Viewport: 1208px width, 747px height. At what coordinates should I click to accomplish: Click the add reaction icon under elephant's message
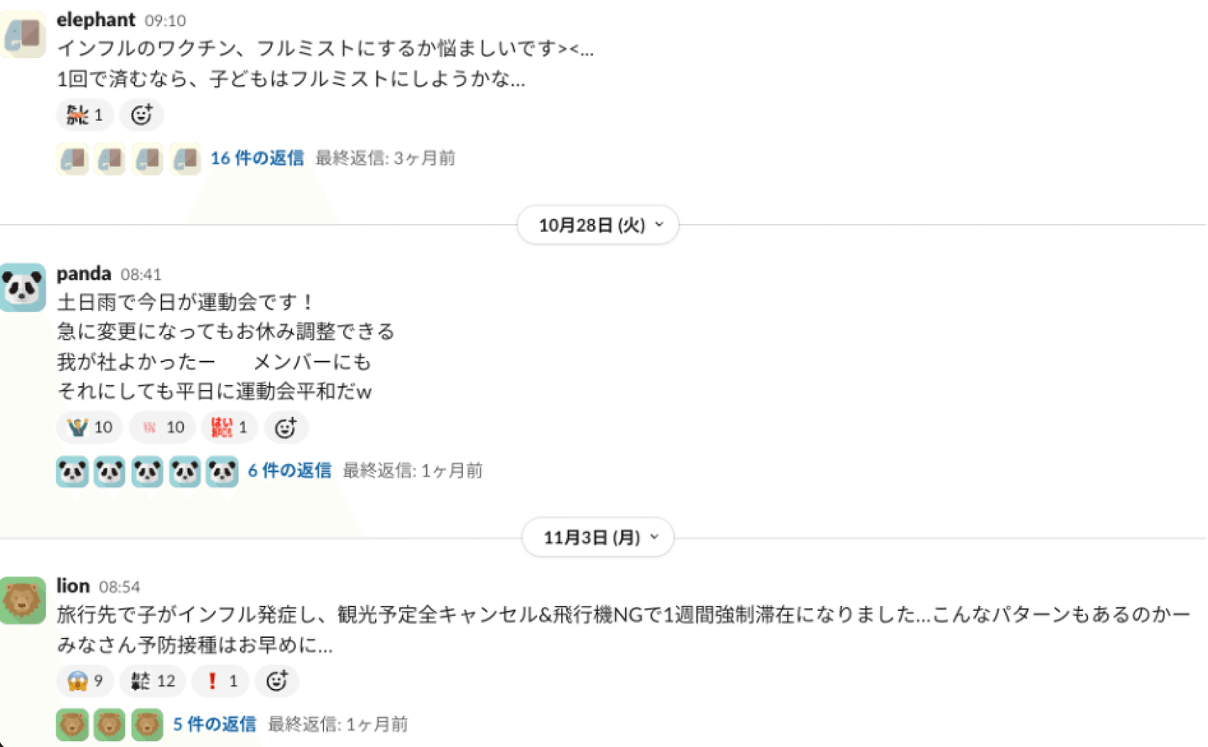[x=141, y=115]
